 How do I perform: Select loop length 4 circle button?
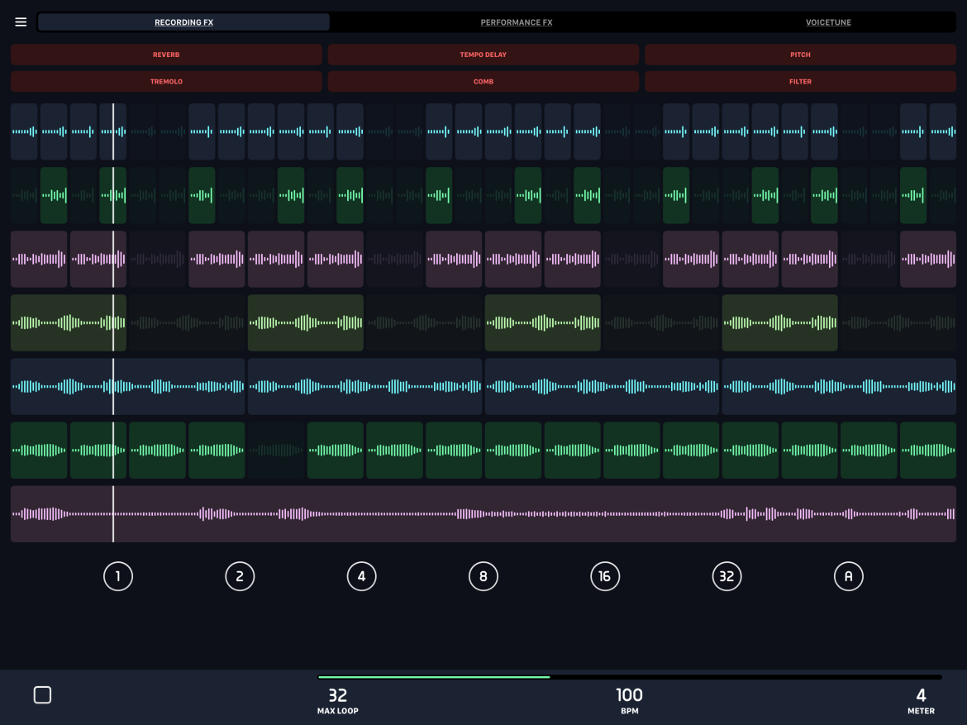click(x=361, y=576)
